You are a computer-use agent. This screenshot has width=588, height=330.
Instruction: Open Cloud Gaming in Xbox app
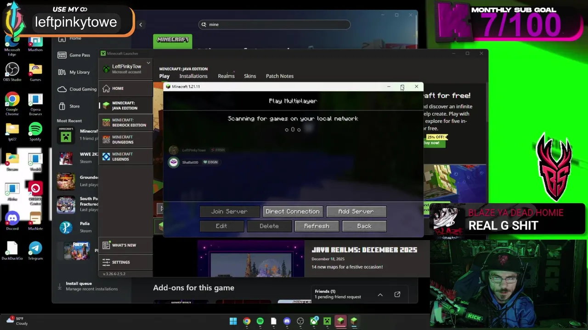(77, 89)
